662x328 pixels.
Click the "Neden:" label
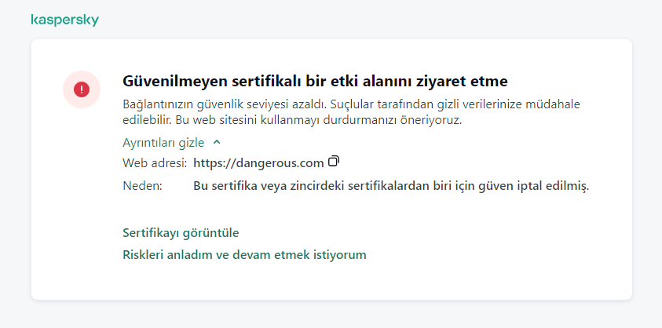coord(142,186)
